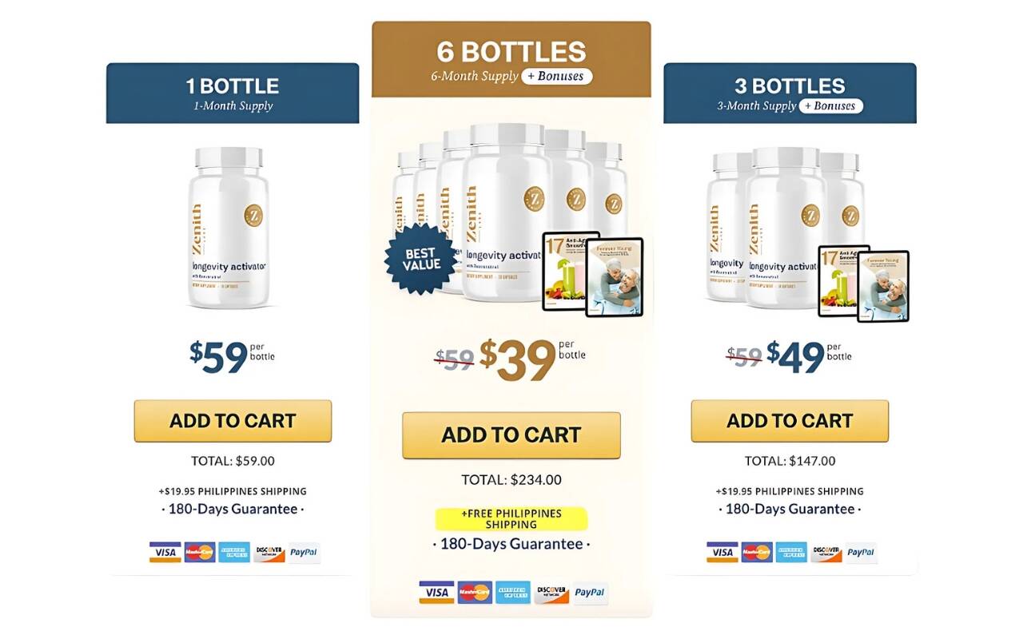Viewport: 1023px width, 639px height.
Task: Click MasterCard icon under 1 Bottle package
Action: click(x=200, y=552)
